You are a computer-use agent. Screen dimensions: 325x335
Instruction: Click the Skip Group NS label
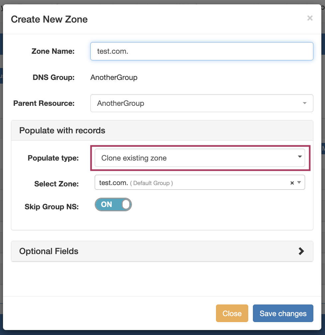point(52,207)
